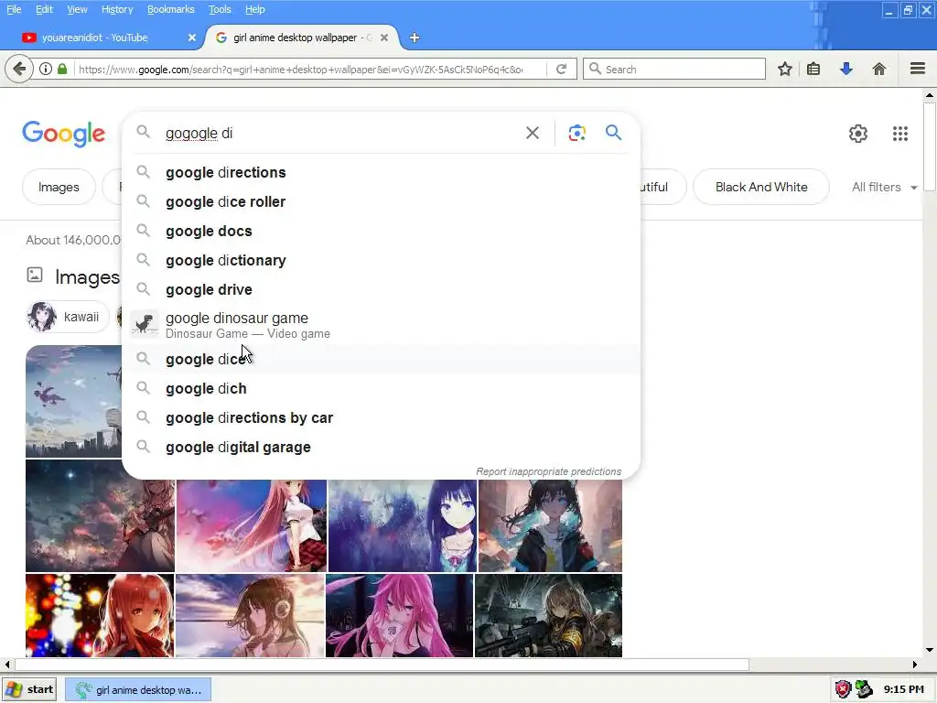The height and width of the screenshot is (703, 937).
Task: Select the kawaii image chip
Action: pos(67,316)
